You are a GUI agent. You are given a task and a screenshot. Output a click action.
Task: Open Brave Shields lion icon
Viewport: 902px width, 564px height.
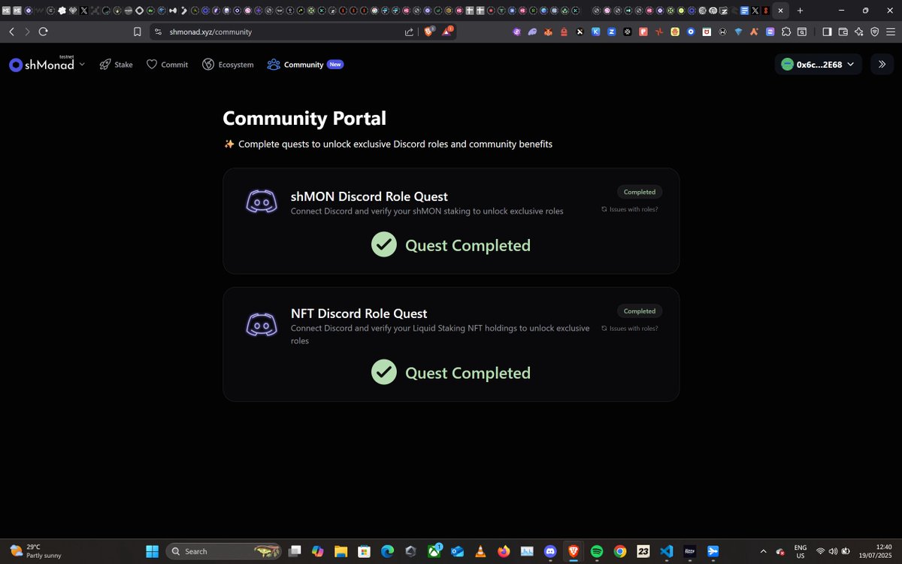click(429, 32)
